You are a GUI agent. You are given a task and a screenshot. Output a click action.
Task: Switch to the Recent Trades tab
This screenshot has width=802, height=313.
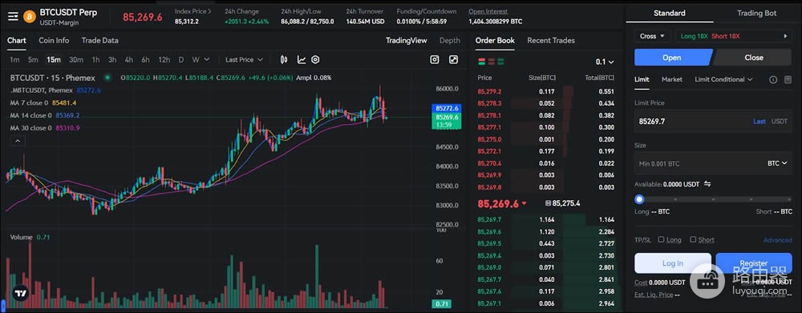click(x=551, y=40)
